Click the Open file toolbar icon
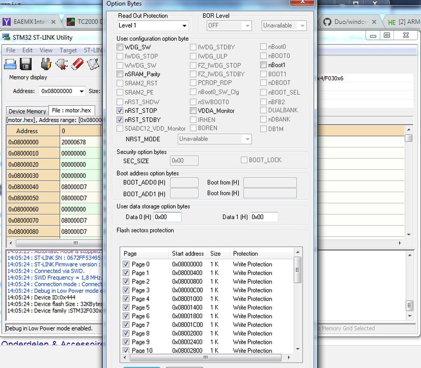This screenshot has width=421, height=368. pyautogui.click(x=10, y=64)
